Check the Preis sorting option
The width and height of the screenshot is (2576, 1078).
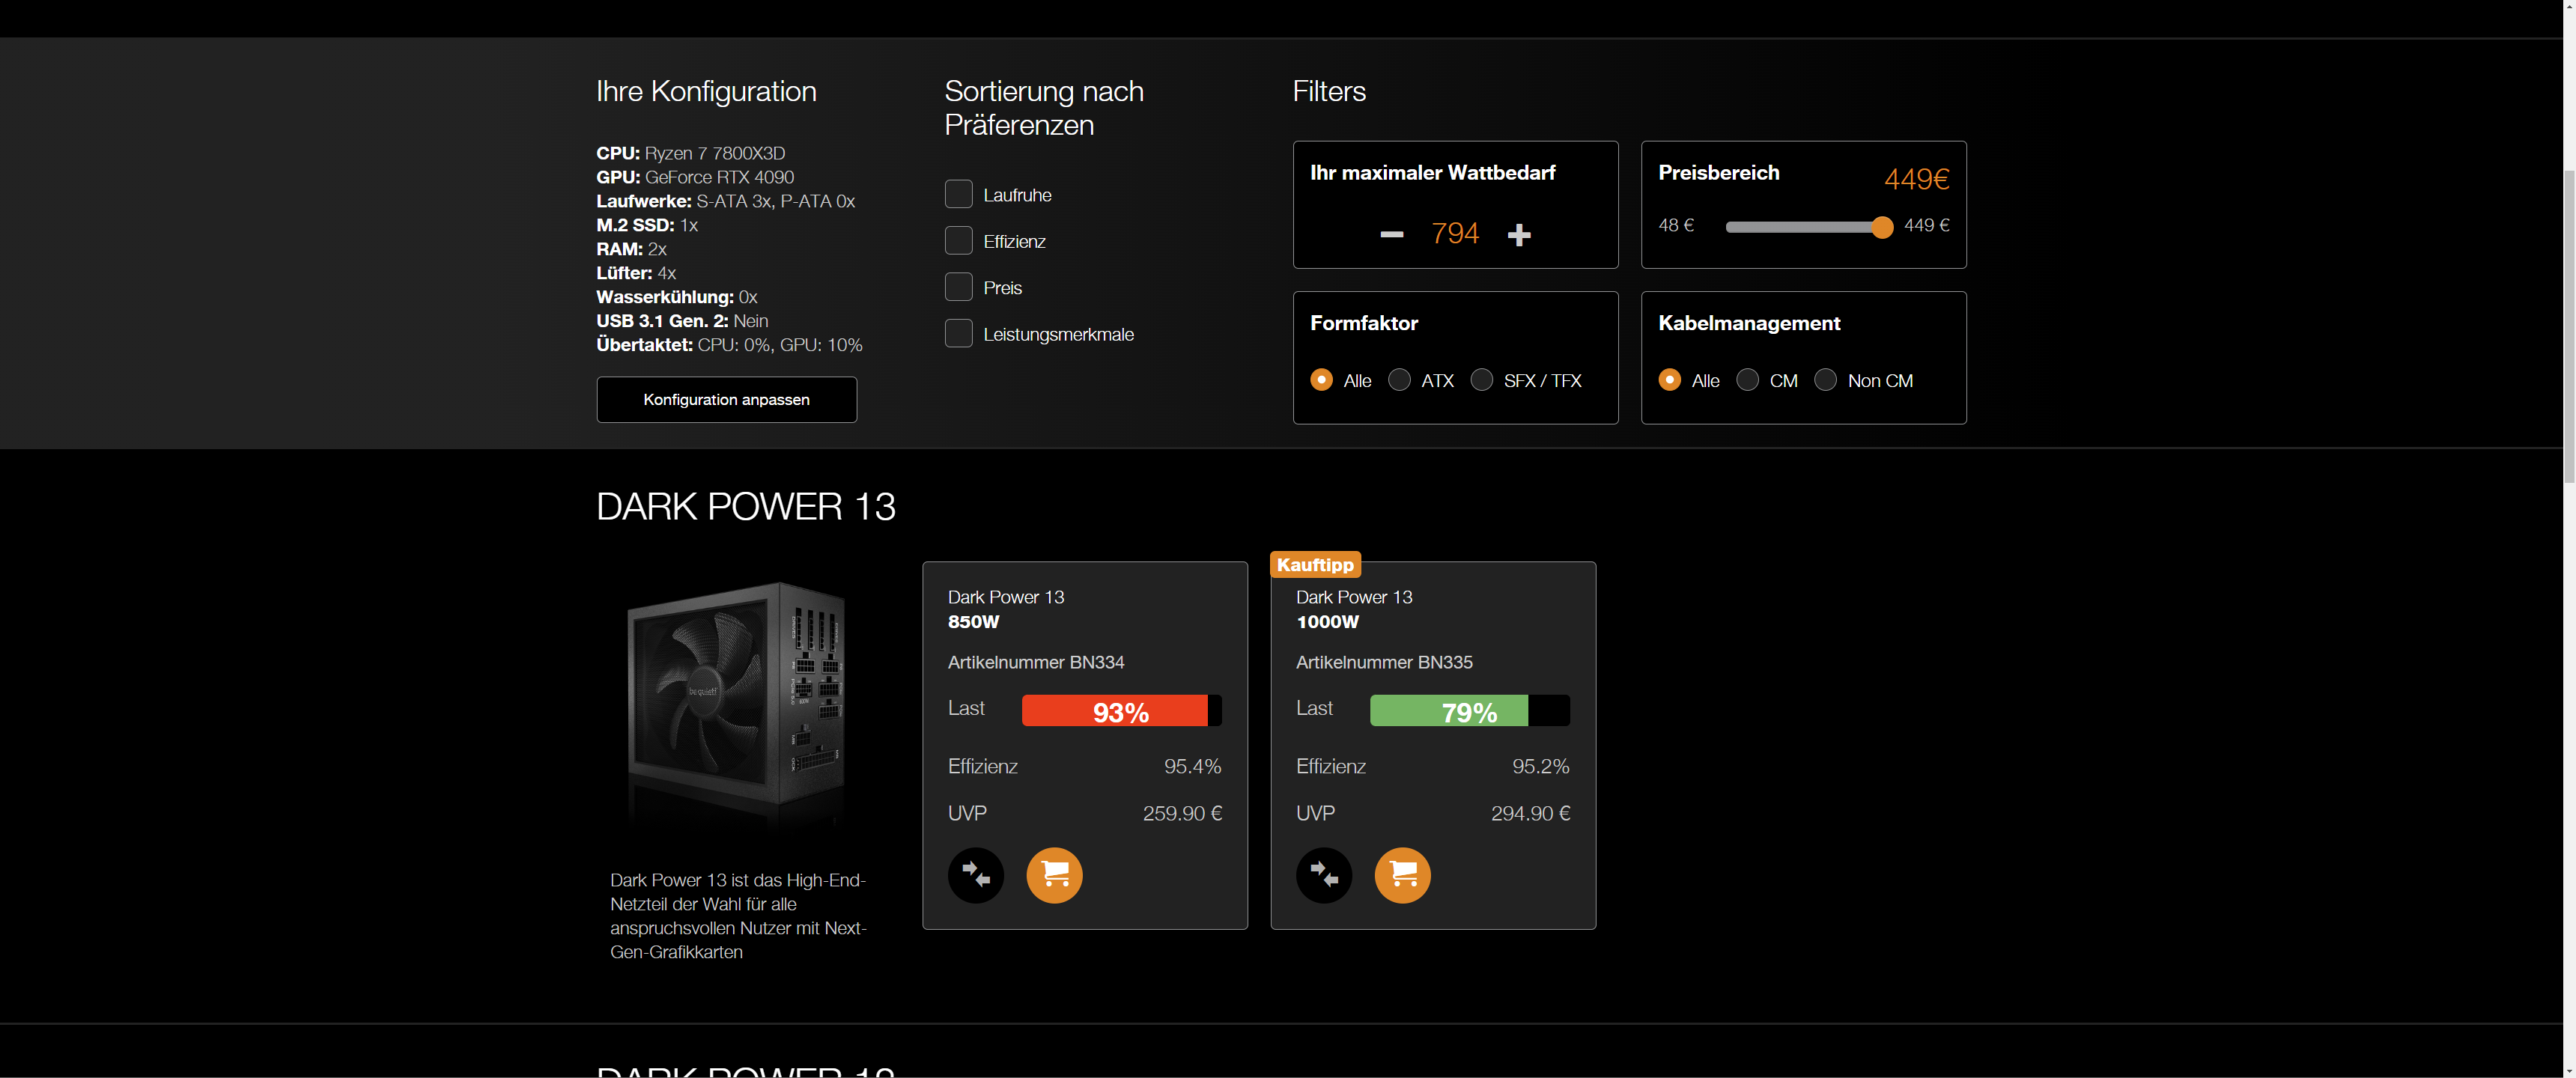point(958,287)
